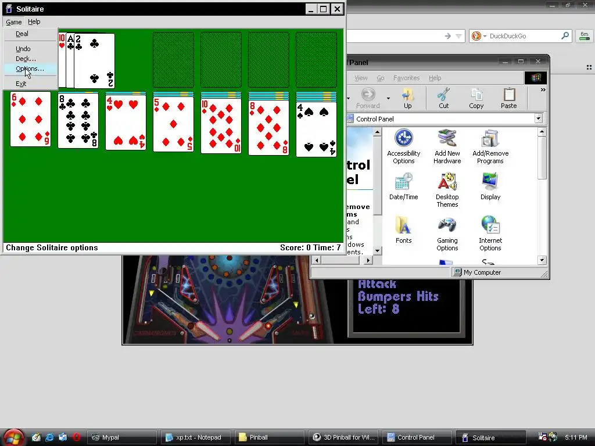
Task: Select the 6 of diamonds card
Action: (x=30, y=119)
